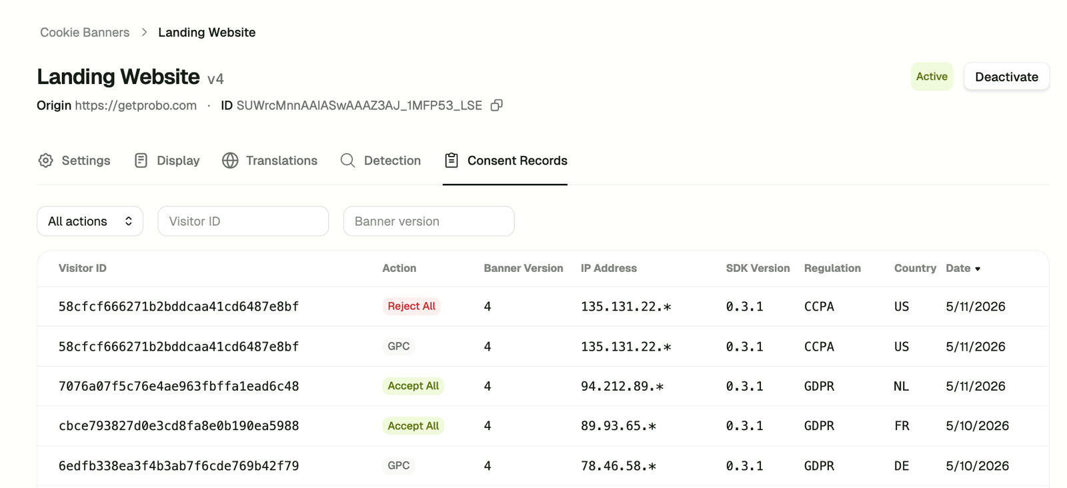This screenshot has height=488, width=1067.
Task: Select the Consent Records tab
Action: click(x=505, y=161)
